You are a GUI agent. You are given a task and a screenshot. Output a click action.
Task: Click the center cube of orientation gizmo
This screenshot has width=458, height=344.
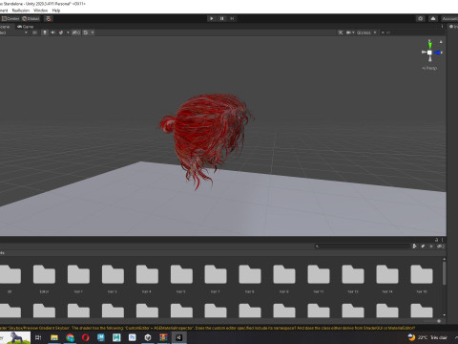pos(429,53)
